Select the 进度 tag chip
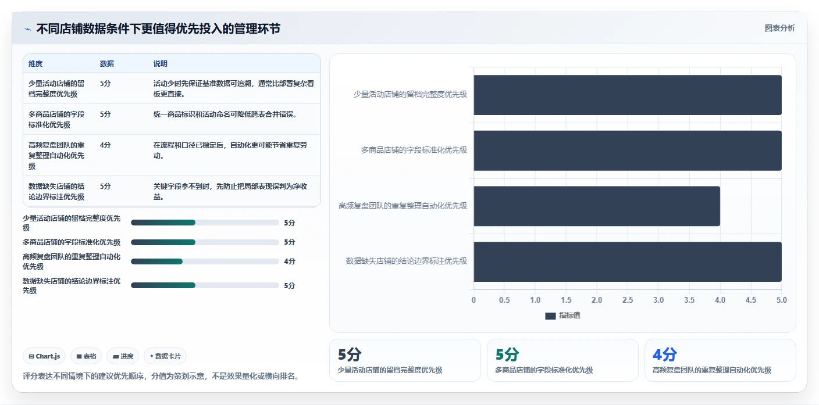The width and height of the screenshot is (819, 405). pos(123,356)
